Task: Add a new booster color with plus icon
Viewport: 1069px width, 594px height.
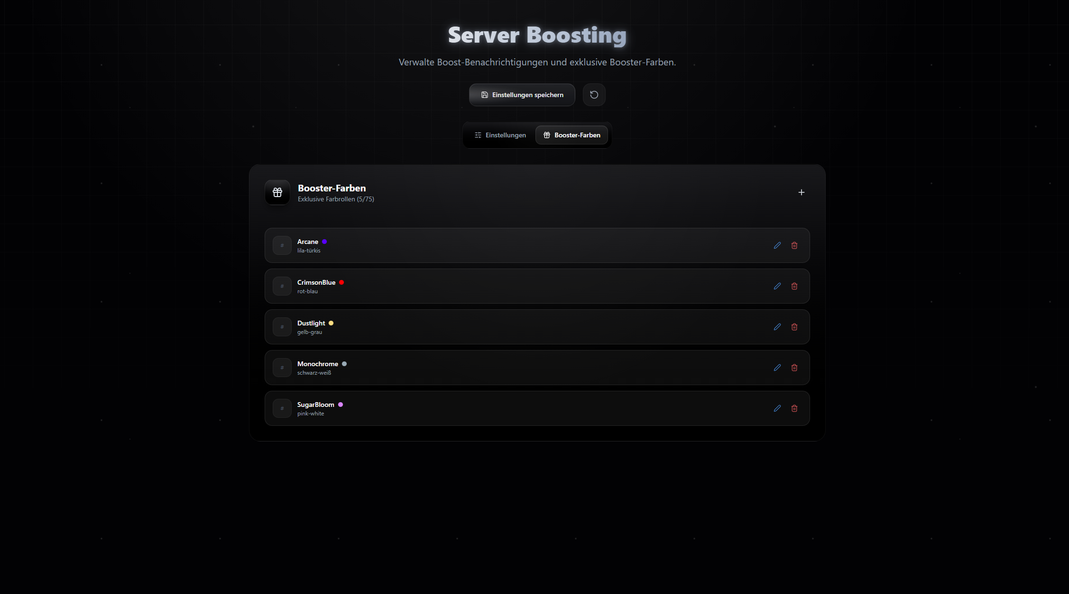Action: pos(801,192)
